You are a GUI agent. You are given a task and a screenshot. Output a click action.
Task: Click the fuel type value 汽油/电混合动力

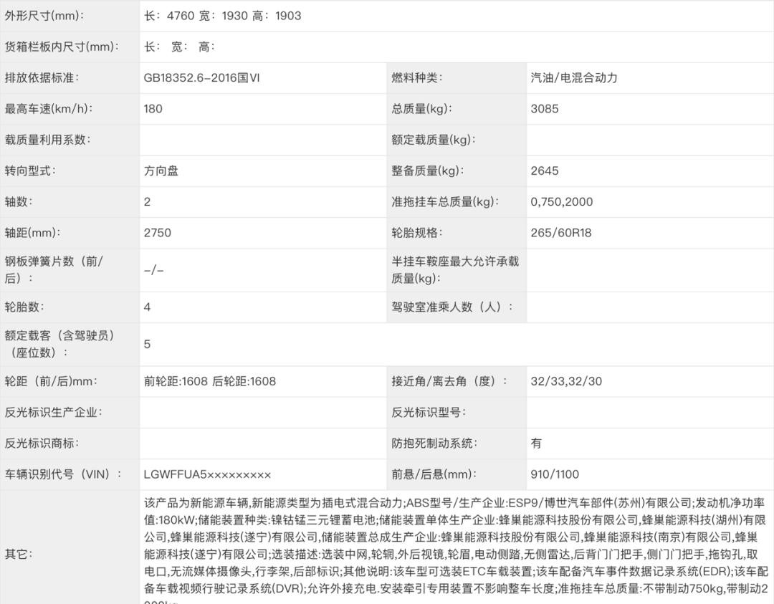coord(573,78)
